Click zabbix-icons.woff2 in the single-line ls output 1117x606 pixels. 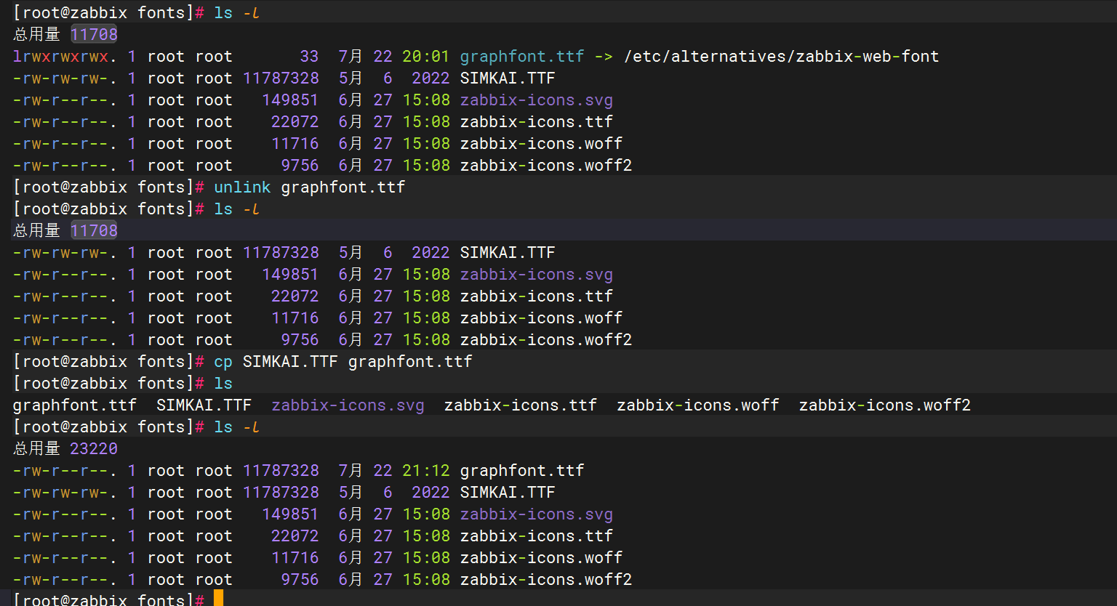(885, 405)
